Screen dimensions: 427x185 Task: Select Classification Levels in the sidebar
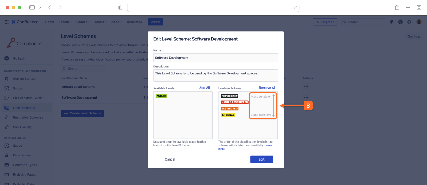click(28, 98)
